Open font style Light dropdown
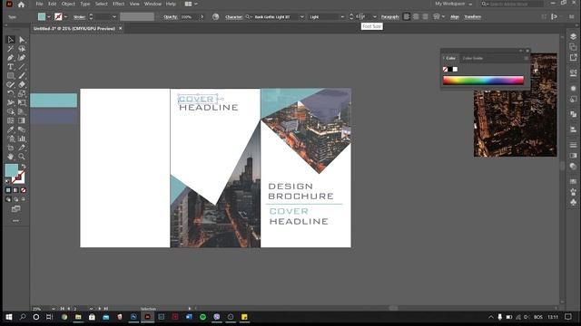 tap(342, 16)
